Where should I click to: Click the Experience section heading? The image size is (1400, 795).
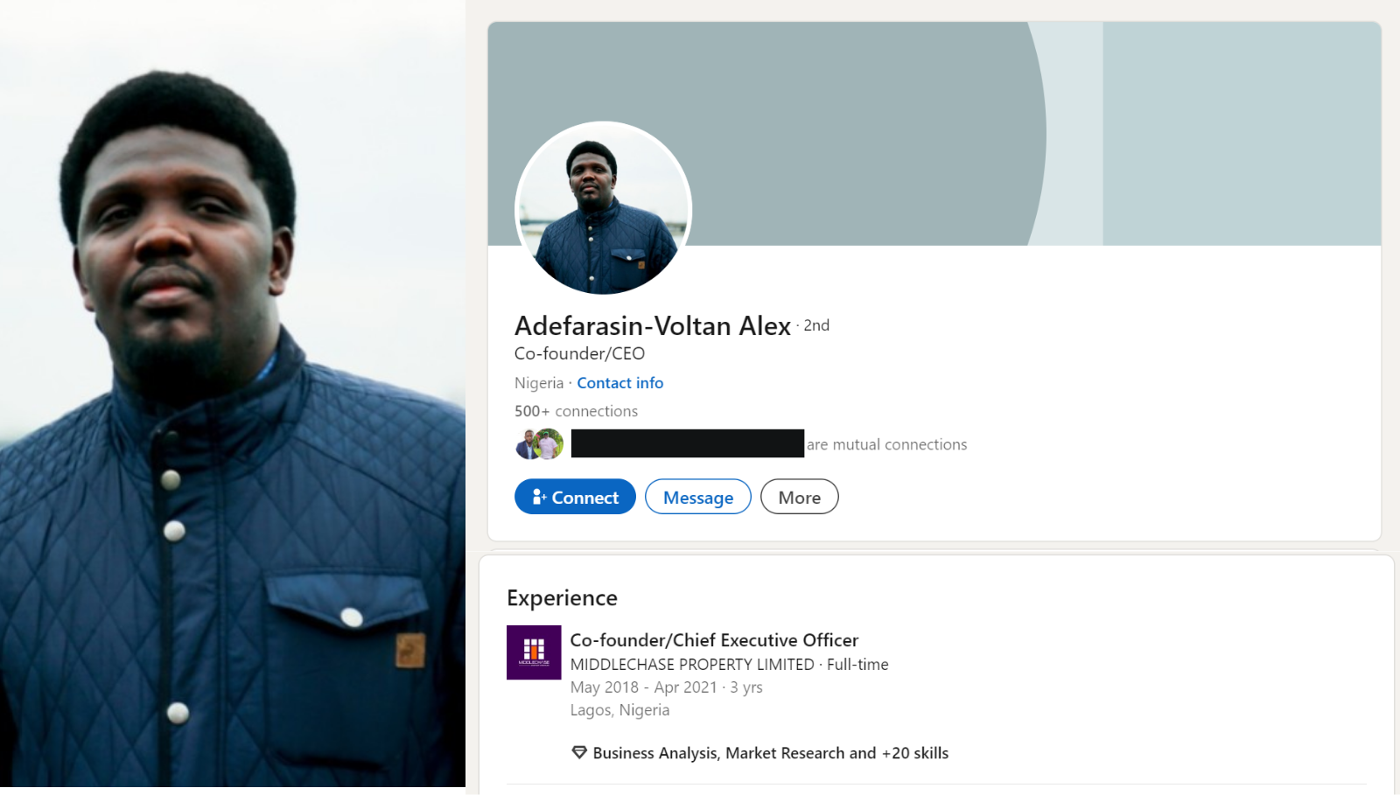pyautogui.click(x=562, y=598)
